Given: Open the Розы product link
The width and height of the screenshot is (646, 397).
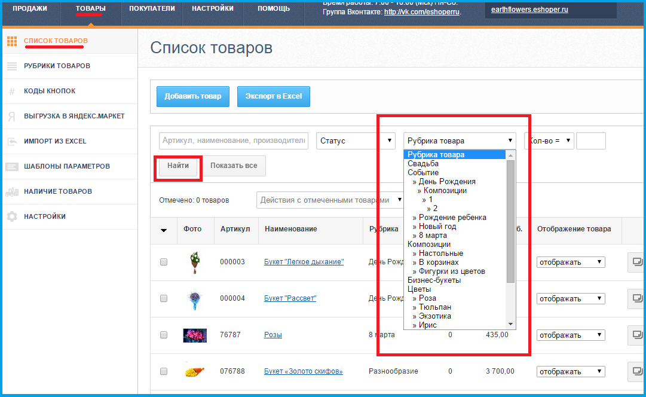Looking at the screenshot, I should pos(273,335).
